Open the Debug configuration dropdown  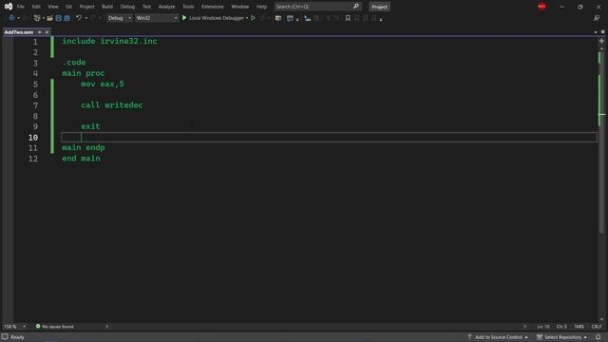coord(120,18)
